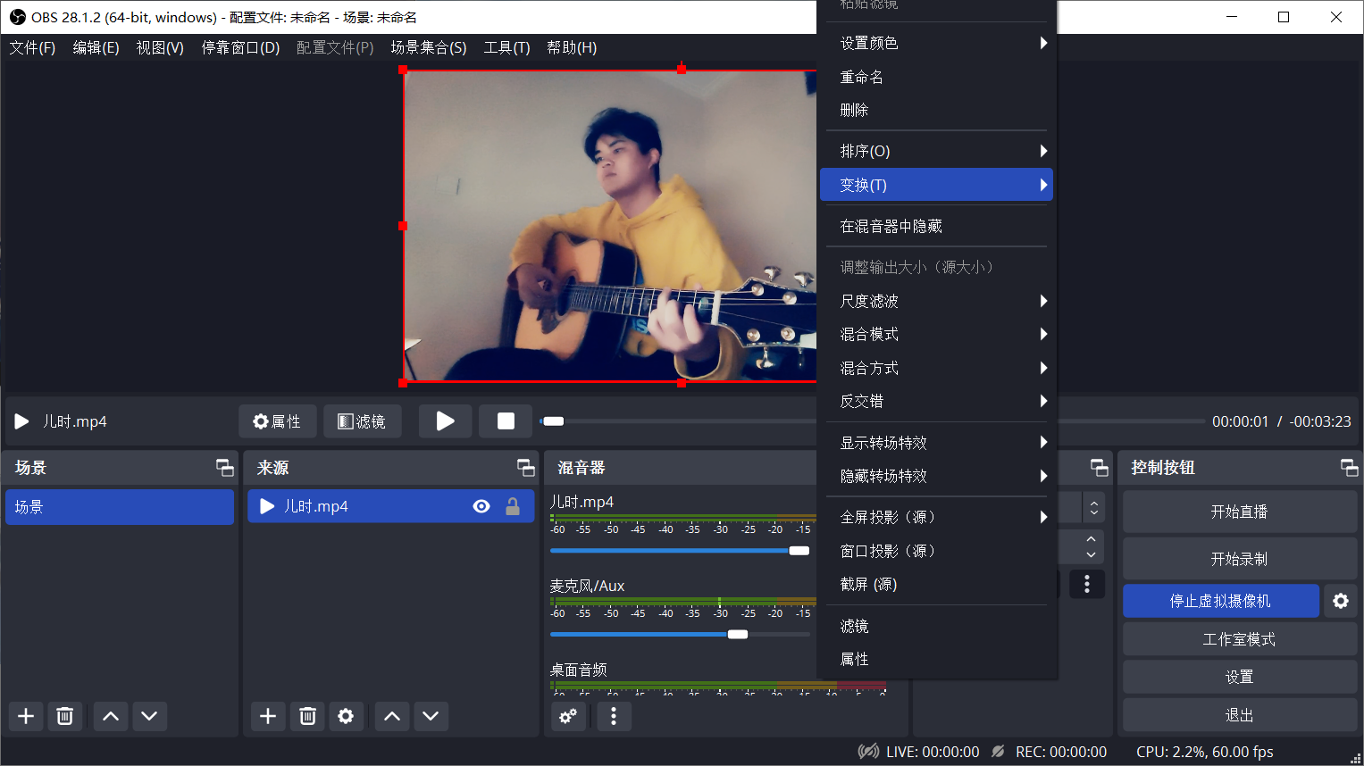Screen dimensions: 1364x766
Task: Open the 工具(T) menu
Action: (x=506, y=47)
